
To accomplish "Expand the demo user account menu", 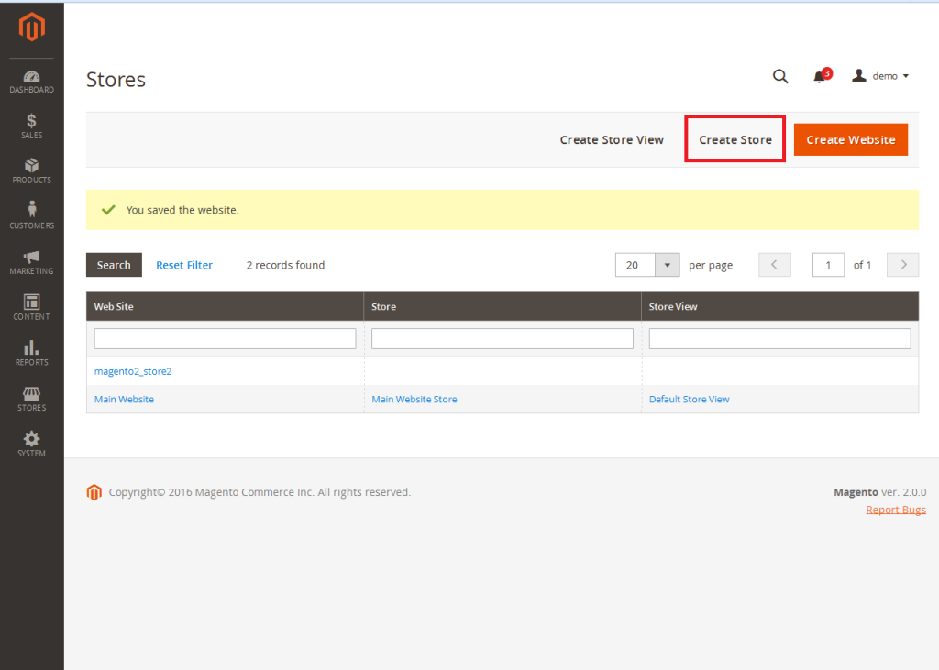I will pyautogui.click(x=881, y=76).
